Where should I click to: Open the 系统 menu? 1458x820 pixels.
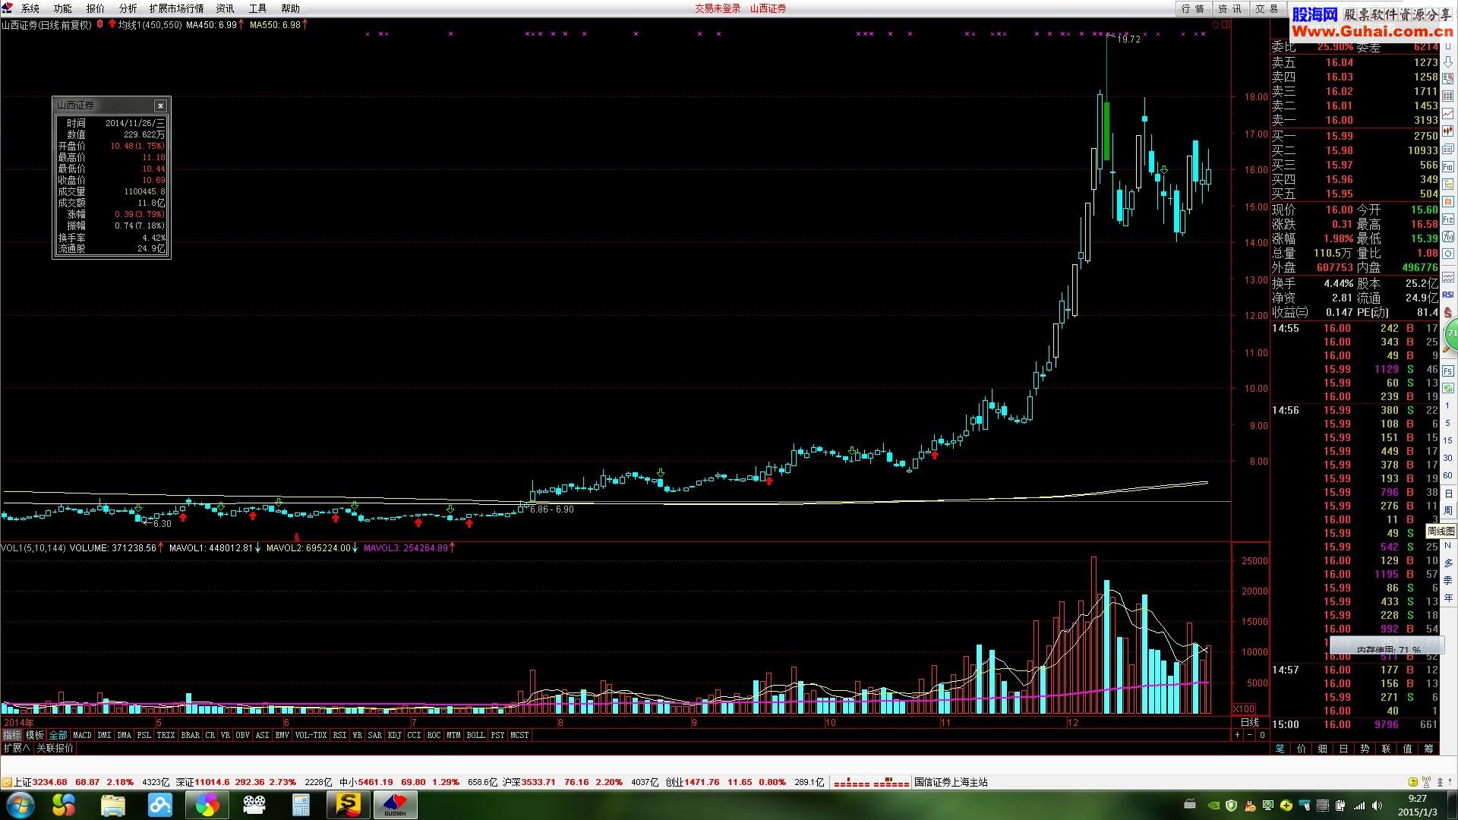(30, 8)
